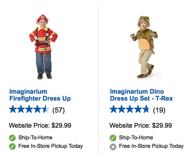Viewport: 196px width, 155px height.
Task: Click the Firefighter Dress Up star rating
Action: click(x=29, y=109)
